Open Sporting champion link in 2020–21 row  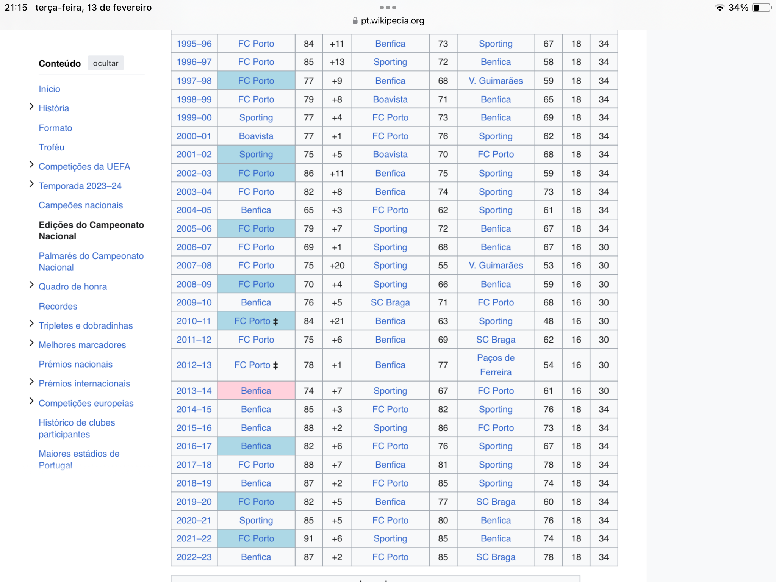256,520
